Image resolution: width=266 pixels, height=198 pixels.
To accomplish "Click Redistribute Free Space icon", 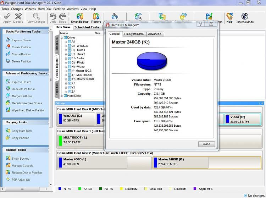I will click(x=8, y=103).
